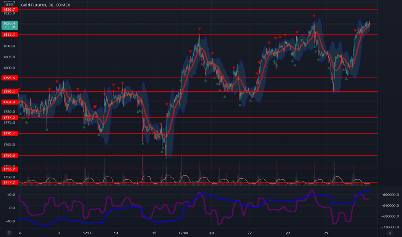Click the 1805.0 price axis value
The height and width of the screenshot is (237, 402).
pos(9,57)
